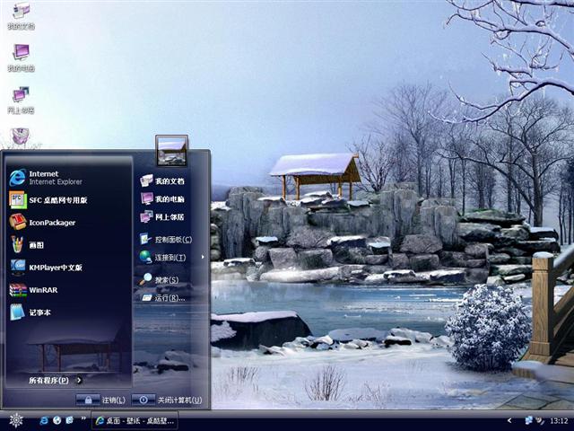Launch Internet Explorer from quick launch bar
This screenshot has height=431, width=574.
tap(44, 420)
